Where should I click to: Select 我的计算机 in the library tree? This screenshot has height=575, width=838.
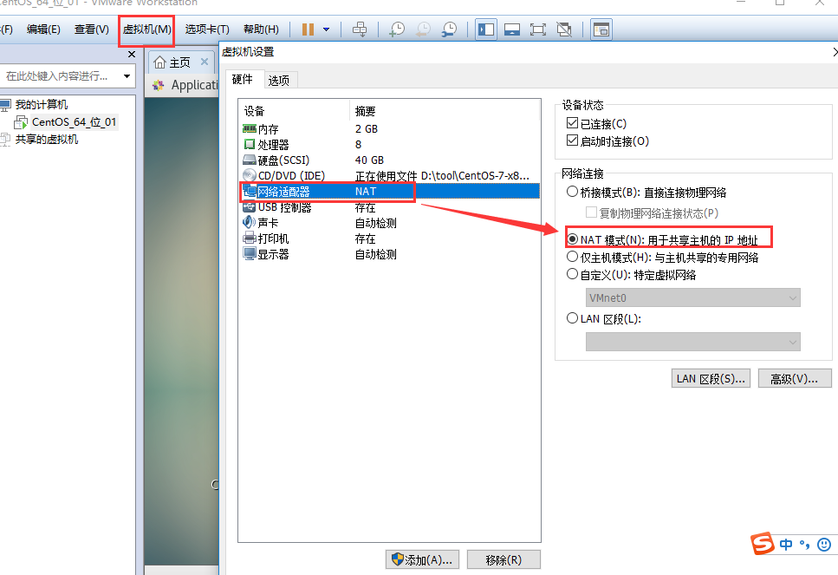[41, 104]
